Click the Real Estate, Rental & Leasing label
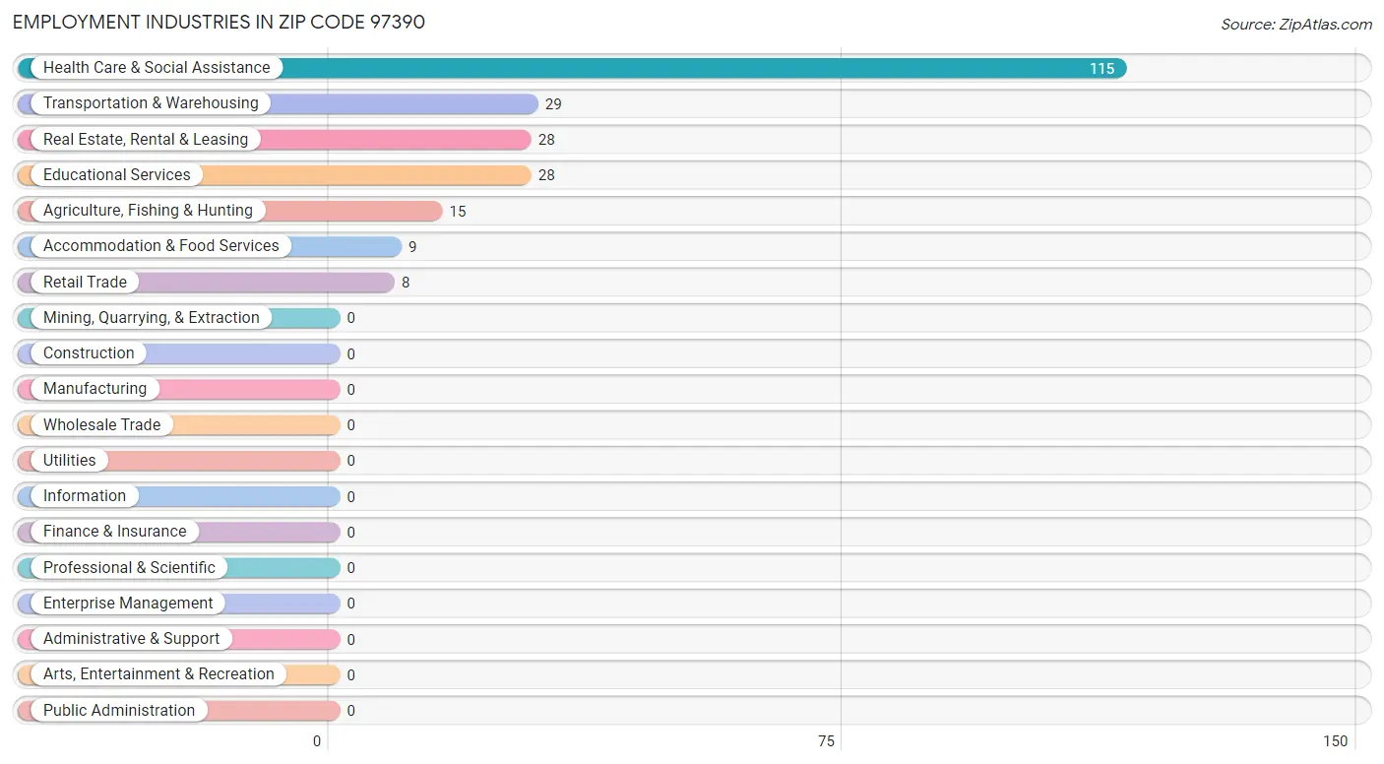Viewport: 1384px width, 764px height. pos(146,140)
